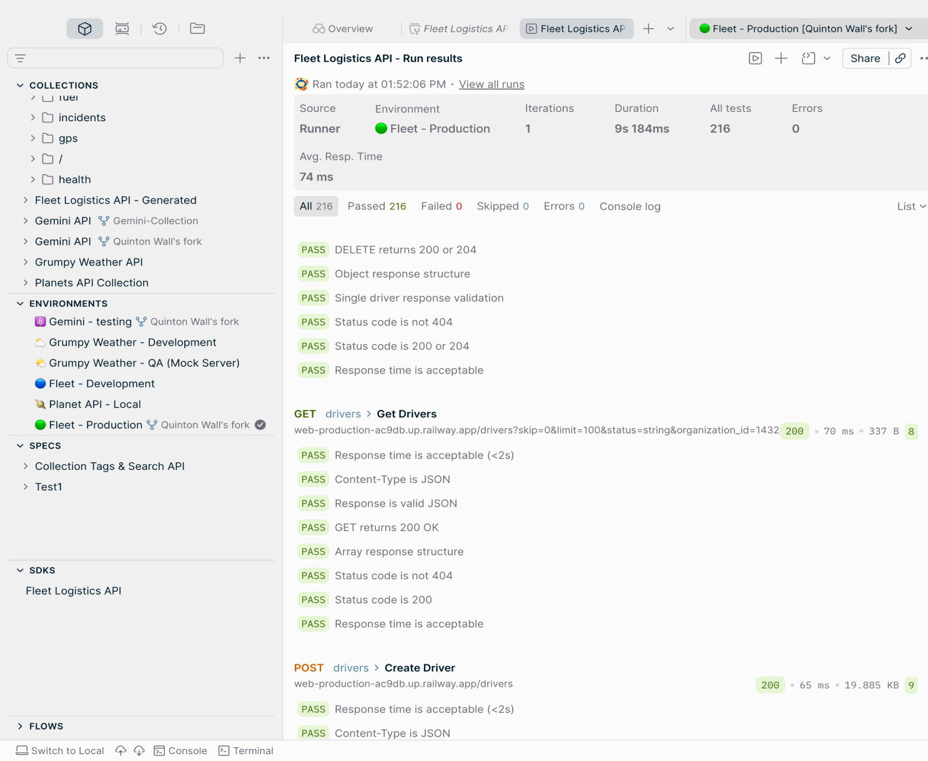Click the Get Drivers request title

407,414
